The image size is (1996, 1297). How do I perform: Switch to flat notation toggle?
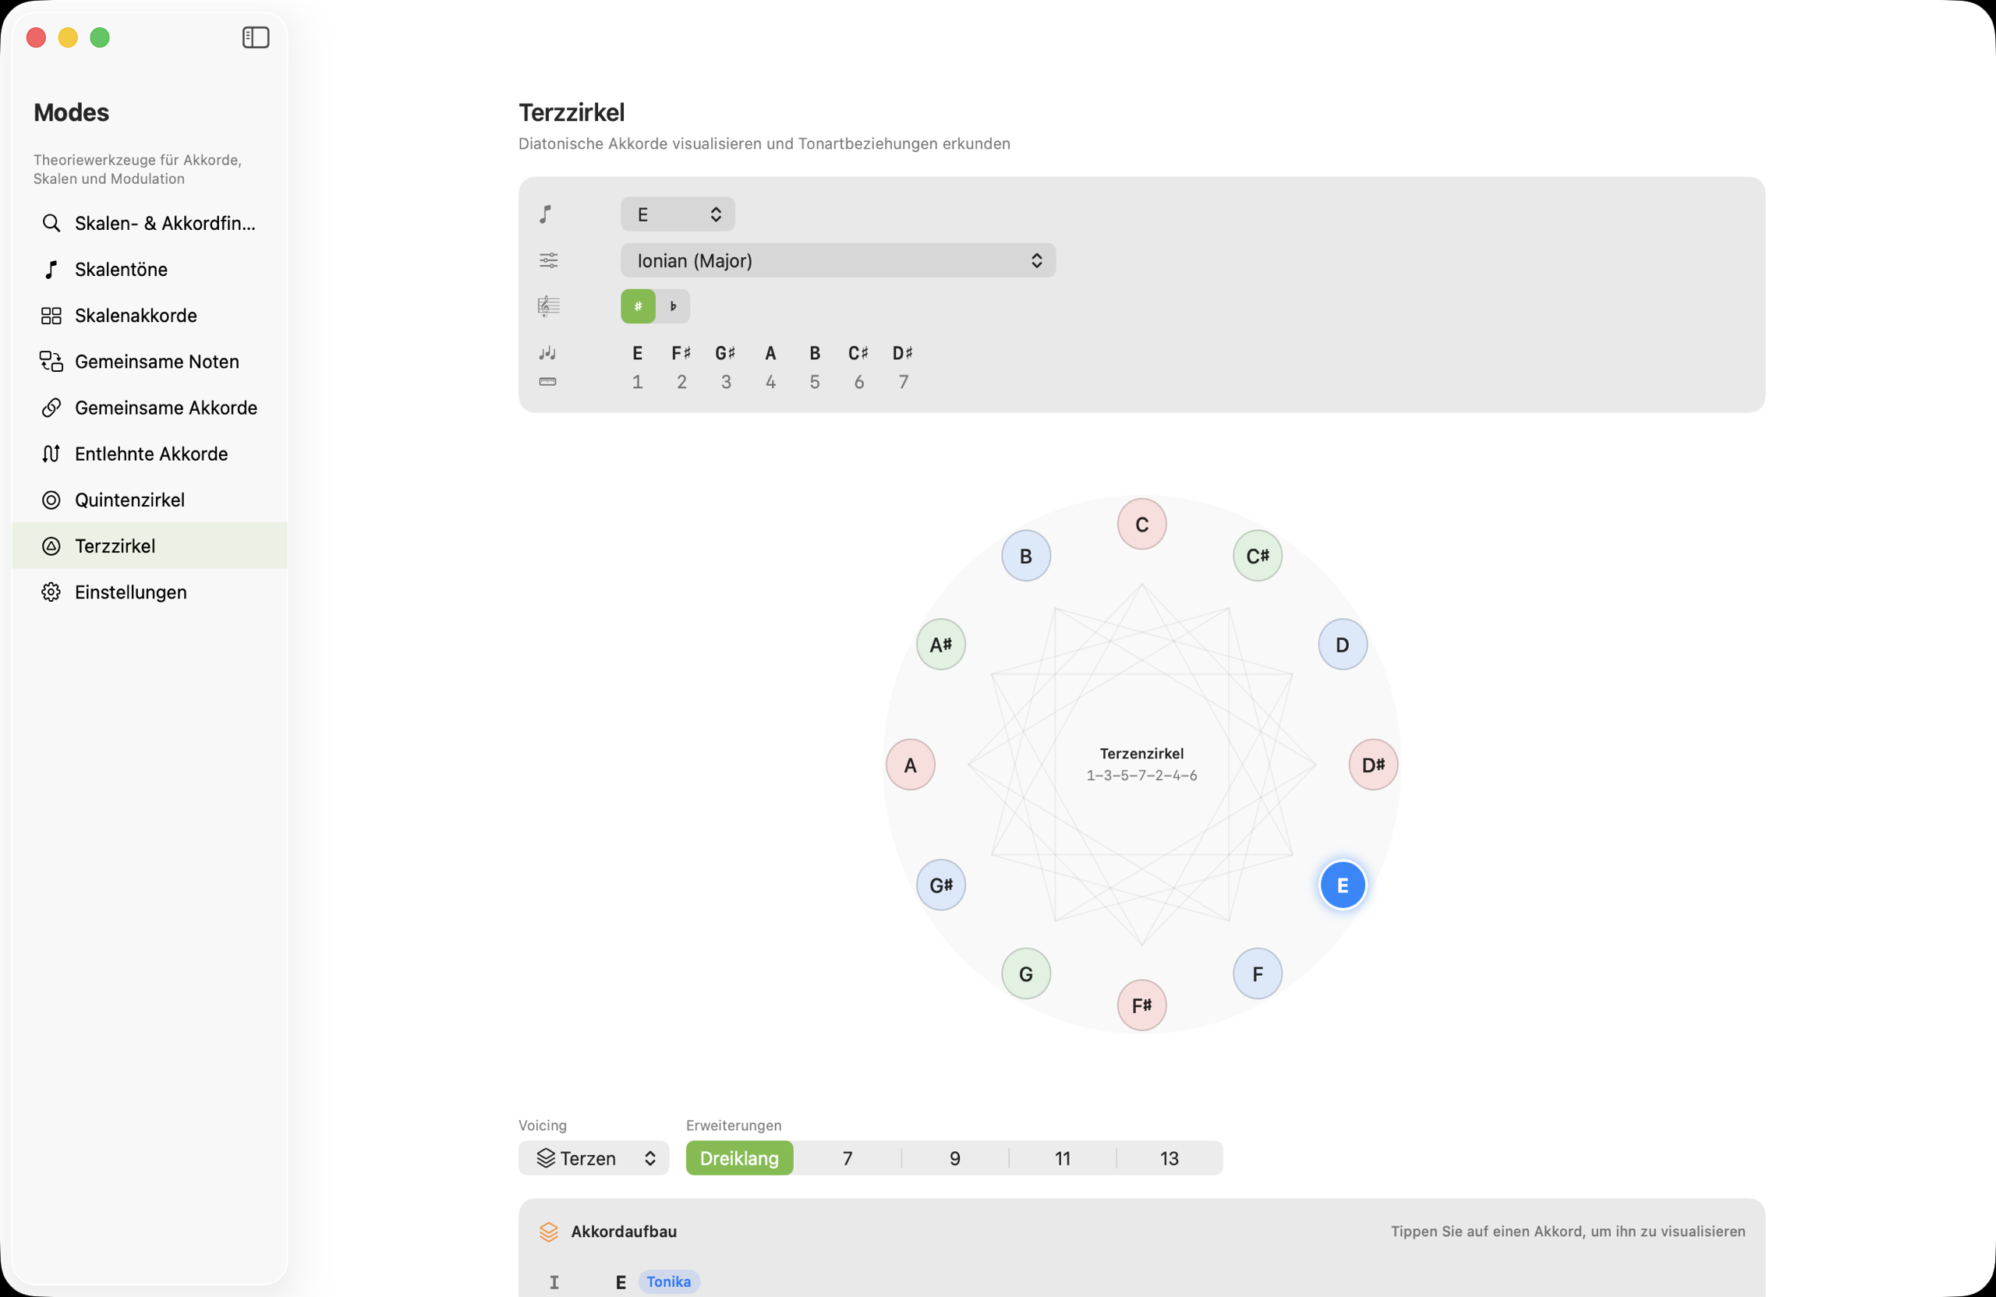tap(673, 306)
